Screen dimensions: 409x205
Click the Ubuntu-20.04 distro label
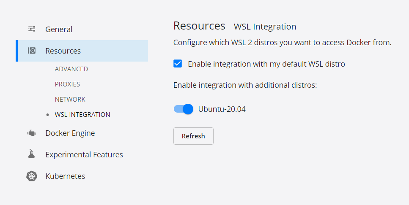222,109
